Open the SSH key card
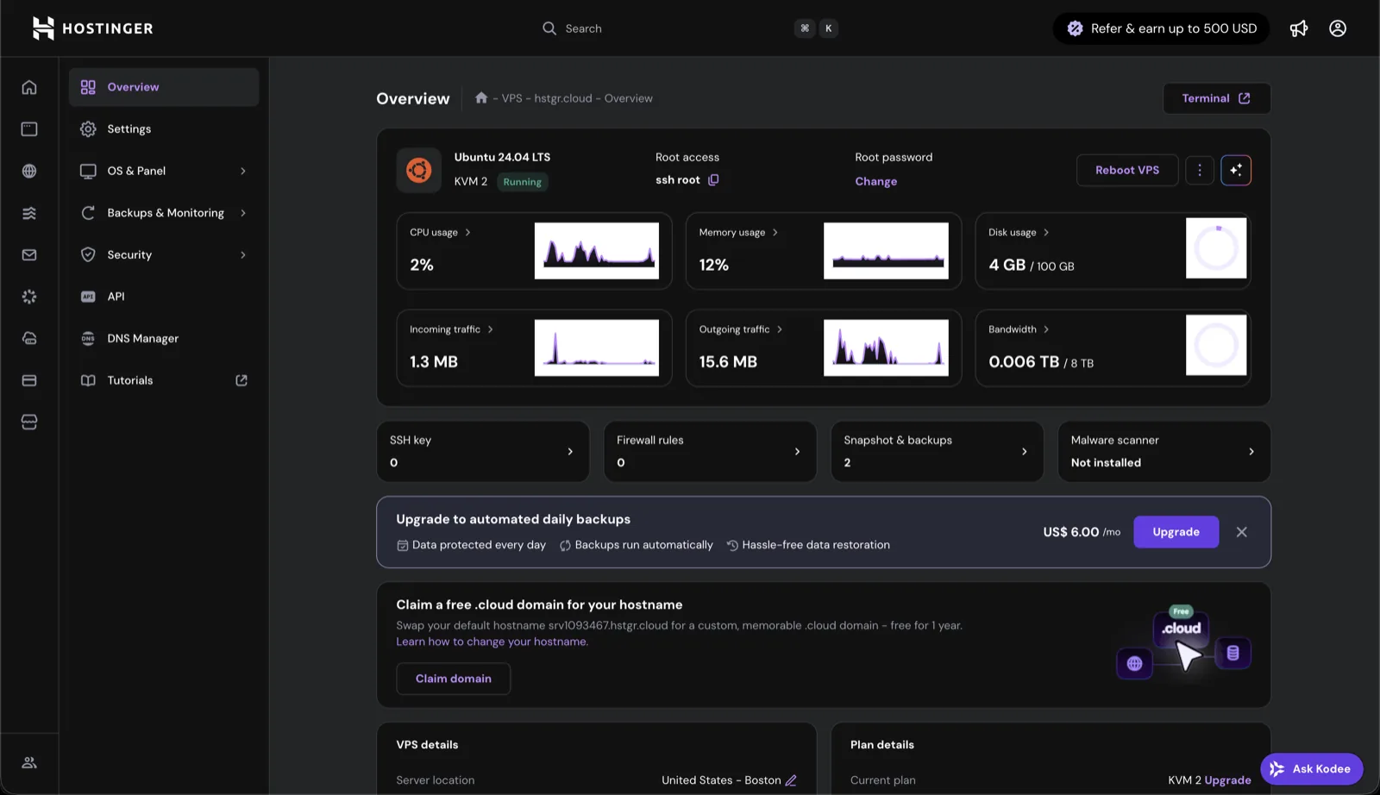The height and width of the screenshot is (795, 1380). pyautogui.click(x=483, y=451)
